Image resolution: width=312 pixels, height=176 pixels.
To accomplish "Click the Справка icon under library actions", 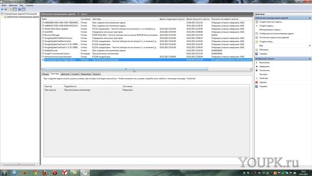I will click(257, 54).
